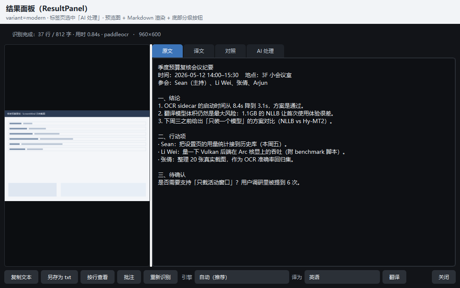Save the result with 另存为 txt
The height and width of the screenshot is (288, 460).
tap(59, 277)
